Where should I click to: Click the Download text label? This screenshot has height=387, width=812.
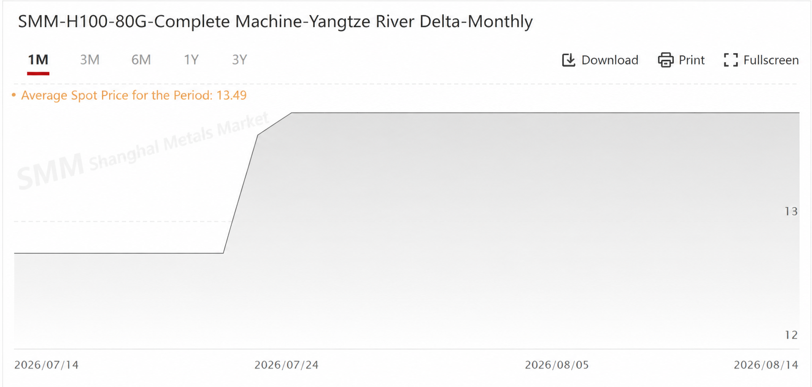click(610, 60)
